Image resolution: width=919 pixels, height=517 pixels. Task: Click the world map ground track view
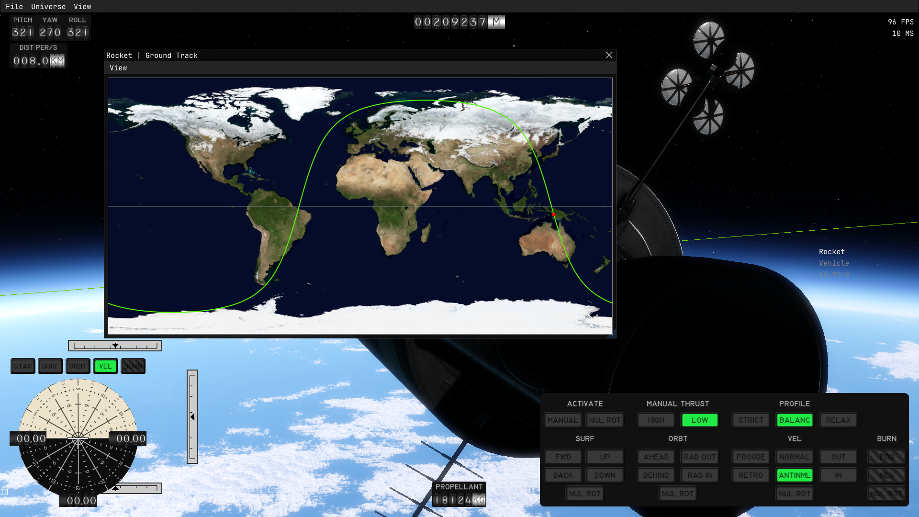tap(360, 206)
